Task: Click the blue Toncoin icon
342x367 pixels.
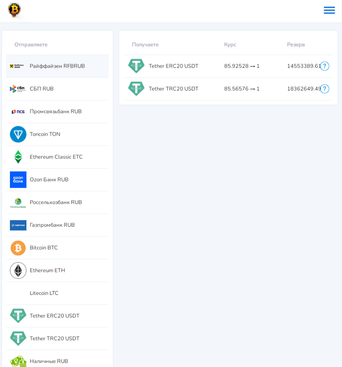Action: click(x=18, y=134)
